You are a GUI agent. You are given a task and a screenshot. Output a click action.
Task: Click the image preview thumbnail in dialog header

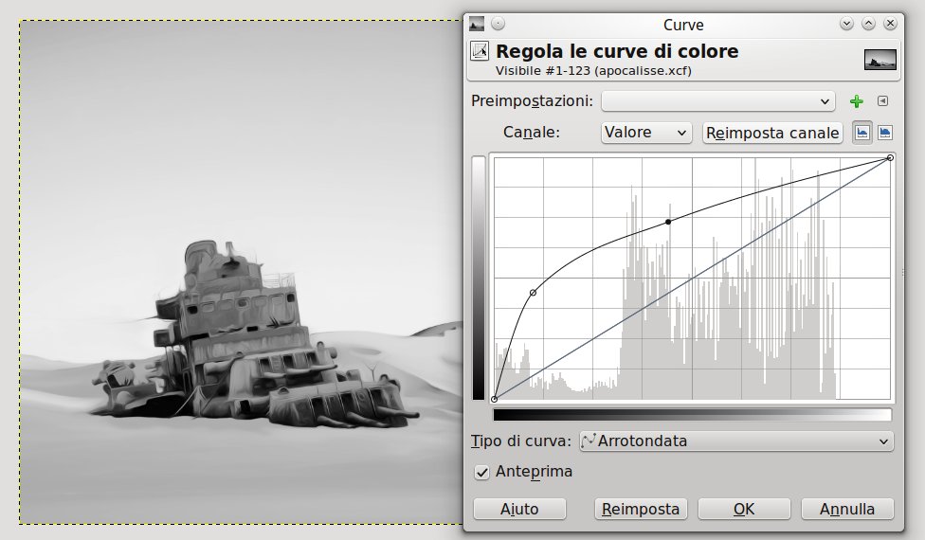click(x=880, y=60)
